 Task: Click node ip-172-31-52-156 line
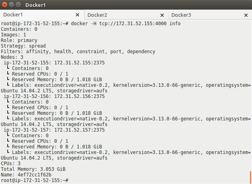54,96
